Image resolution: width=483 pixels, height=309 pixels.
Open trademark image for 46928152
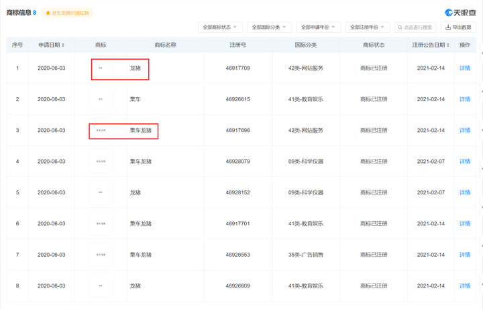101,192
